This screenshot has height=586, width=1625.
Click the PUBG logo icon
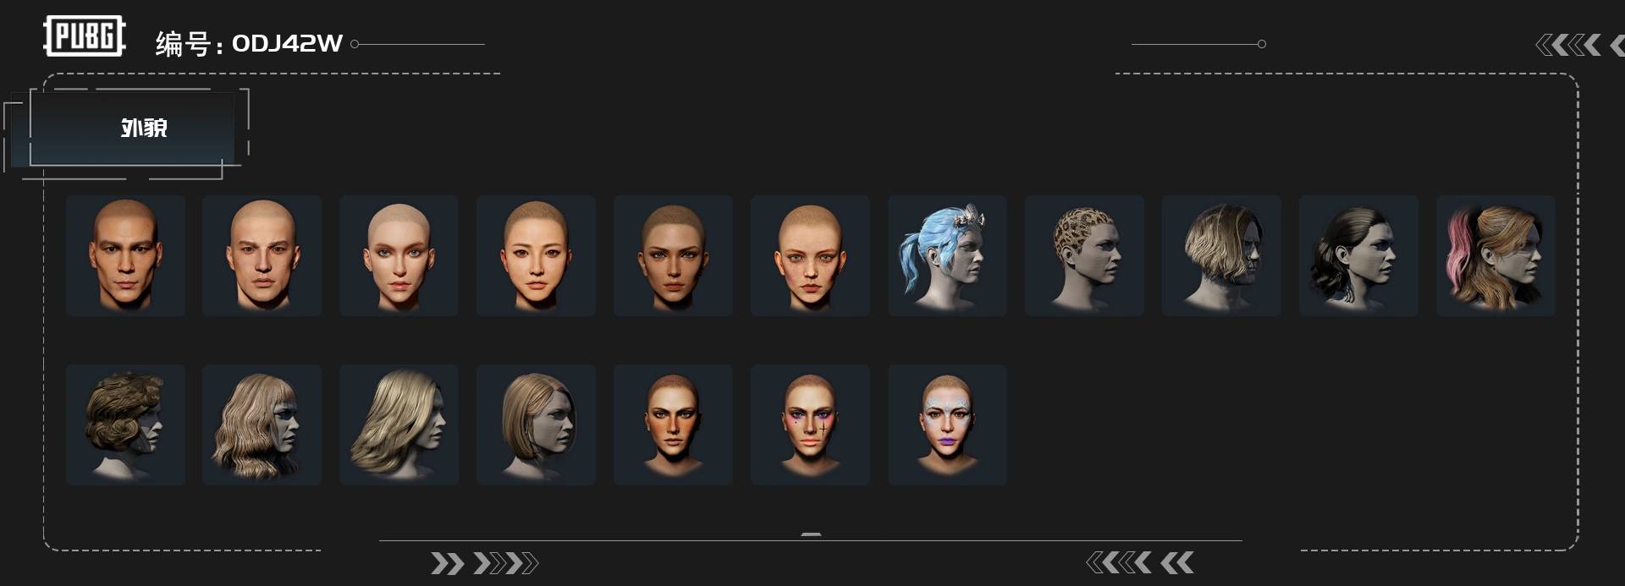pyautogui.click(x=85, y=36)
